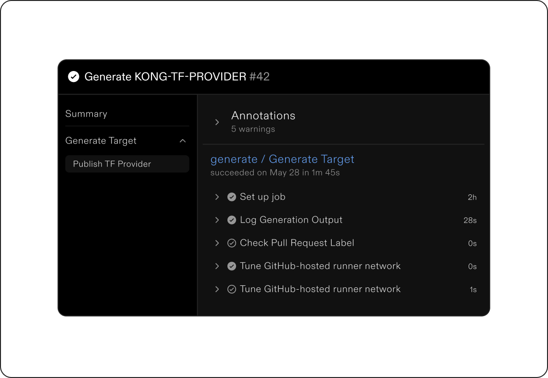Click status icon of the 0s Tune GitHub-hosted runner step
The image size is (548, 378).
[x=232, y=266]
